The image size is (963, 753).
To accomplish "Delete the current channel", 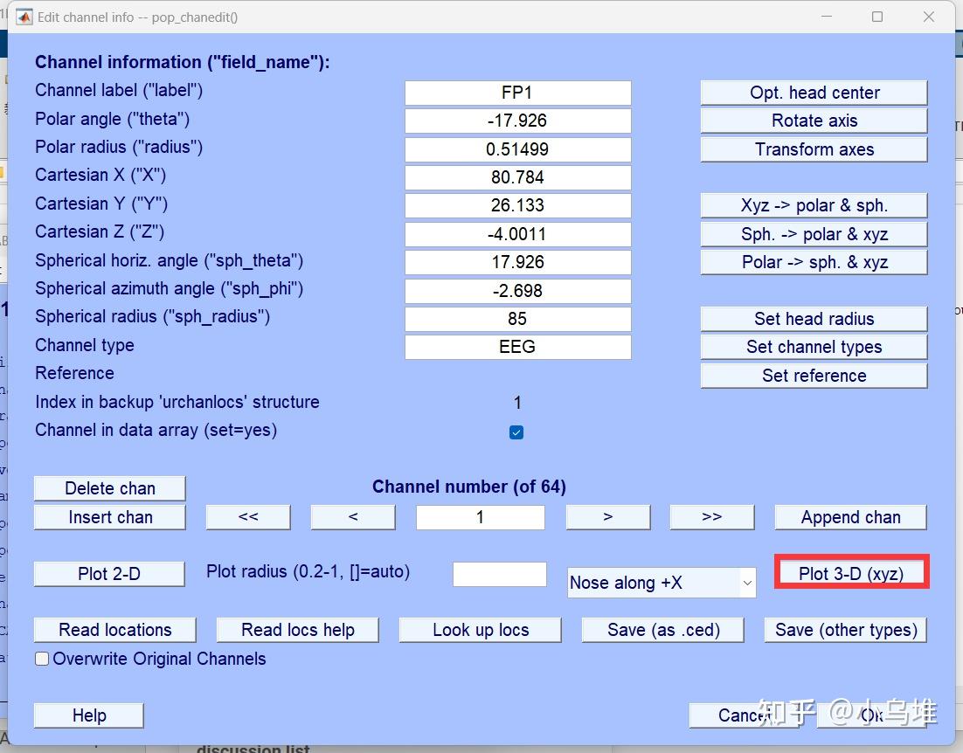I will coord(108,488).
